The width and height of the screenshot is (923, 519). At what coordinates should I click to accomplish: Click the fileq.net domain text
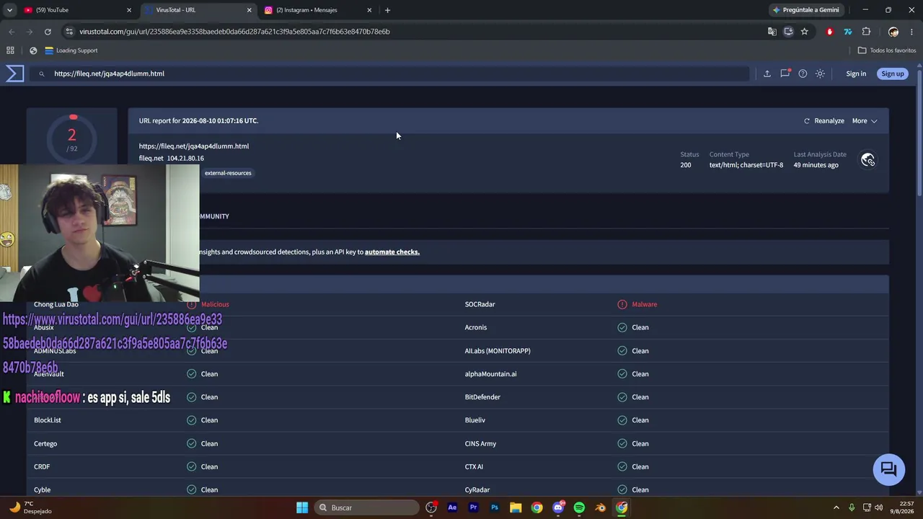coord(151,159)
